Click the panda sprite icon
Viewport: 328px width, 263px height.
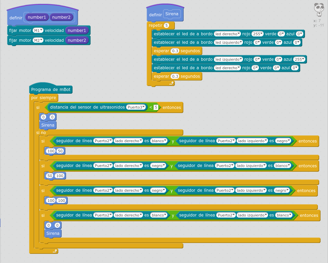319,9
